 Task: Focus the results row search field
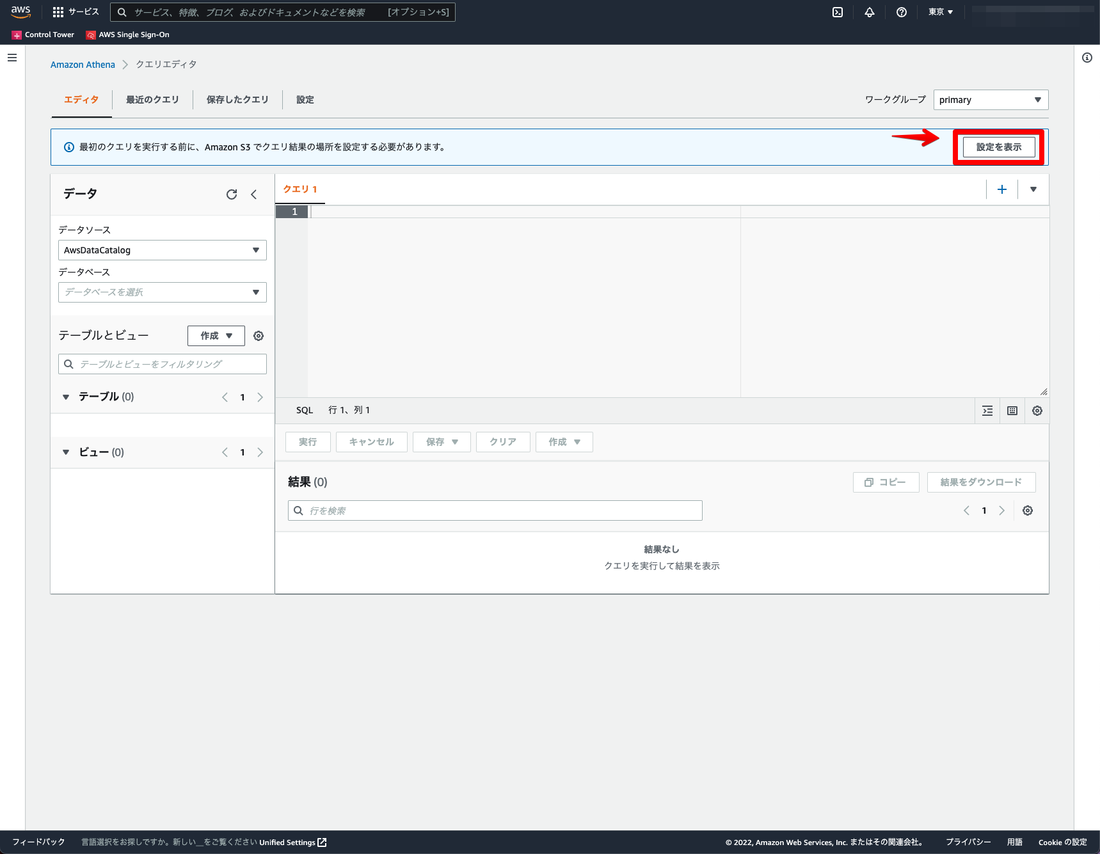(x=495, y=510)
